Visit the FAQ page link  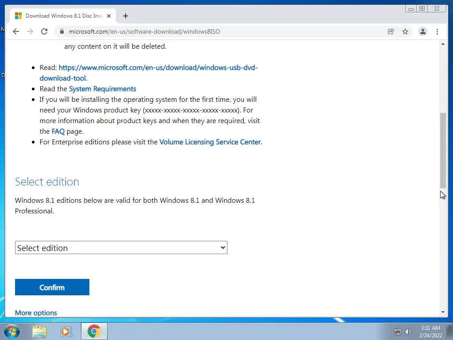[58, 131]
